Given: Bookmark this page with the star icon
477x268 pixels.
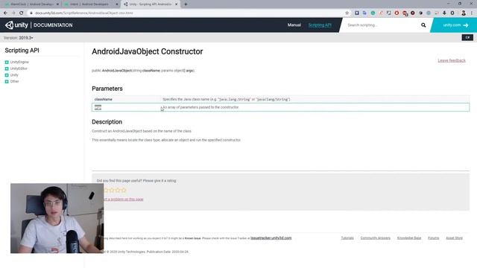Looking at the screenshot, I should [x=347, y=13].
